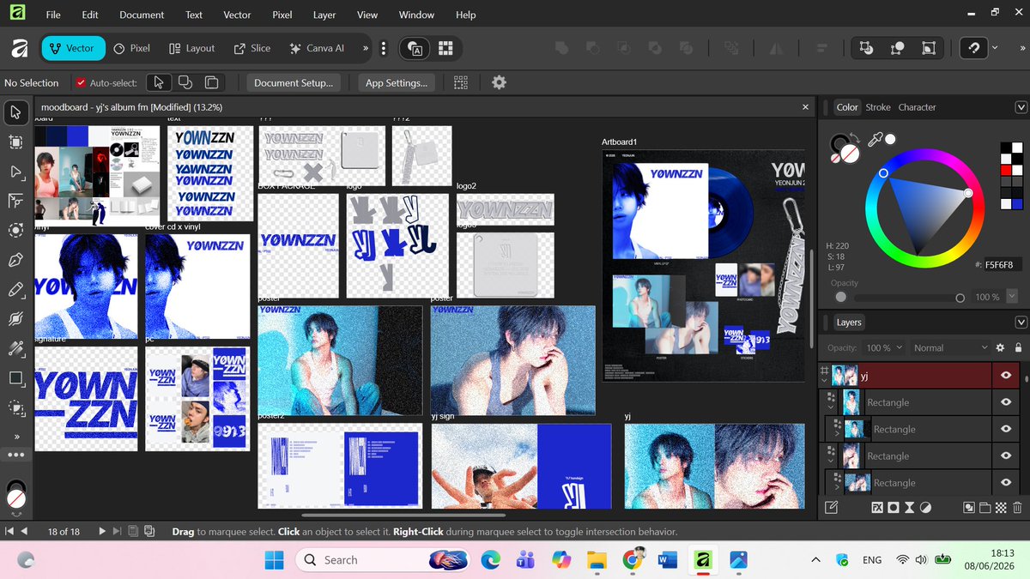Click App Settings button
The image size is (1030, 579).
(x=396, y=83)
